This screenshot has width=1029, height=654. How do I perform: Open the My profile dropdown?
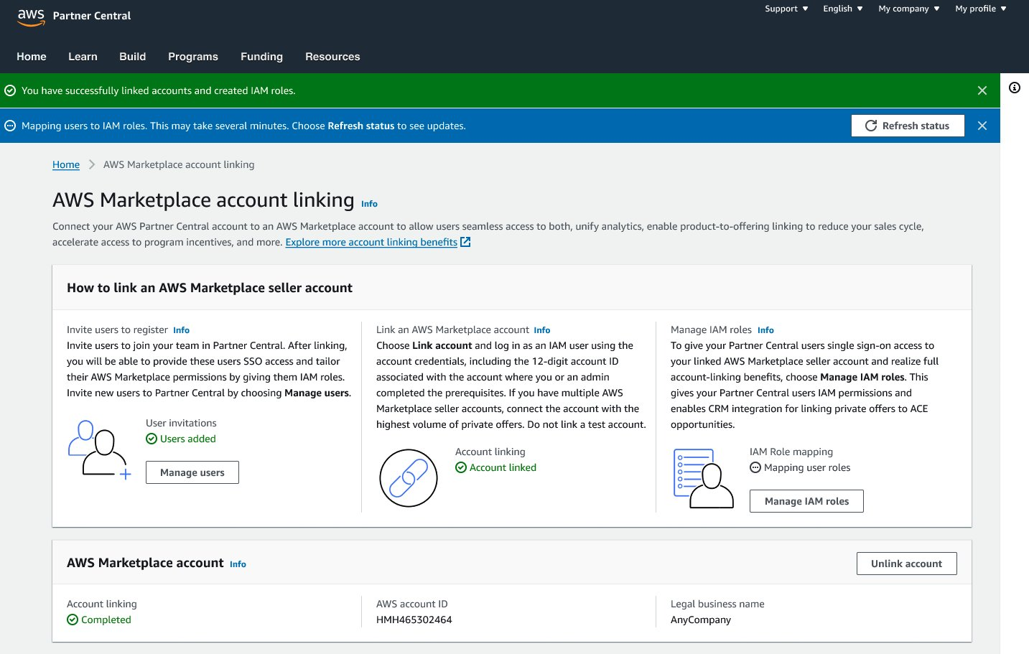[980, 9]
